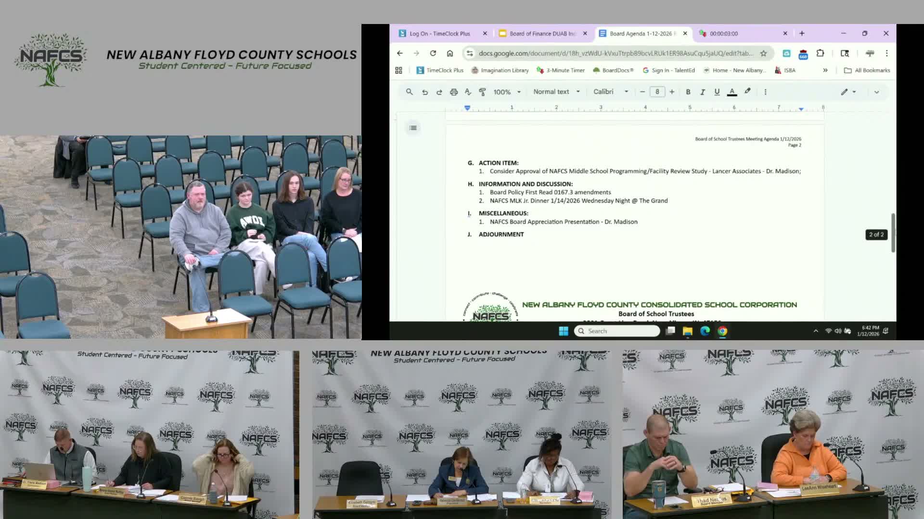Expand the Normal text style dropdown

(556, 92)
